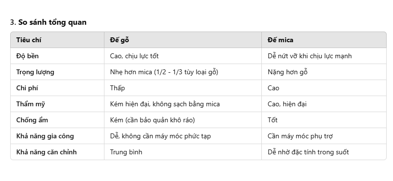393x181 pixels.
Task: Click the 'Thấp' cost cell
Action: [x=117, y=88]
